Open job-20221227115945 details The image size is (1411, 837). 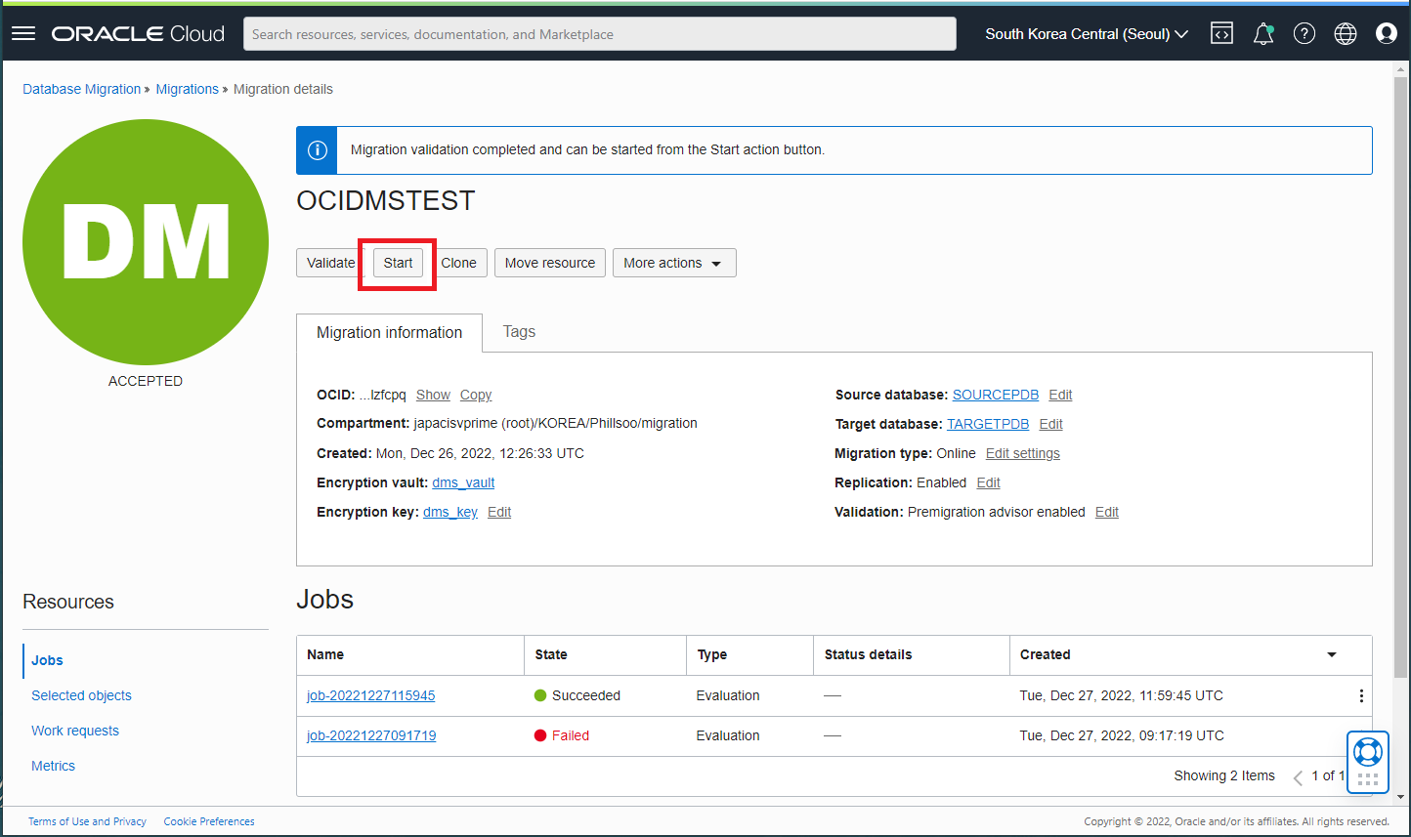coord(370,695)
